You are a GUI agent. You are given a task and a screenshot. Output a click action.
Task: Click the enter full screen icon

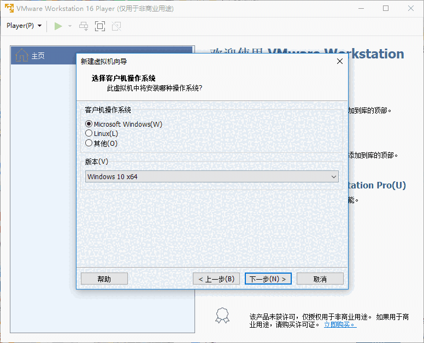(100, 26)
